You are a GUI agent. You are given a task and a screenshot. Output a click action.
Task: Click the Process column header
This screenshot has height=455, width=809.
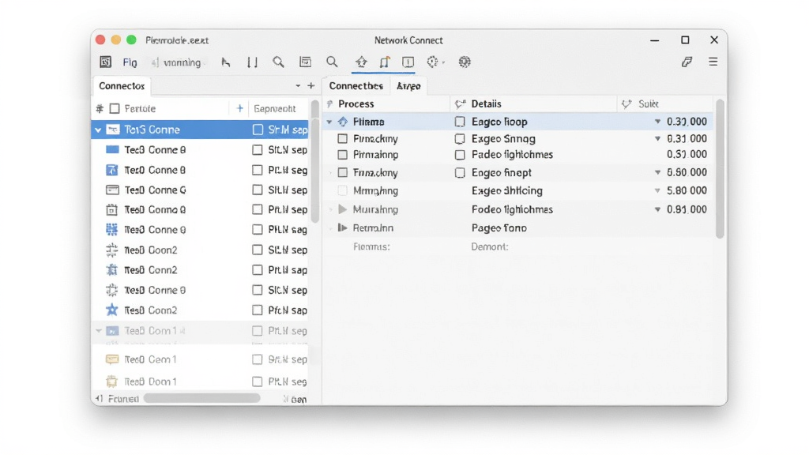[x=356, y=103]
